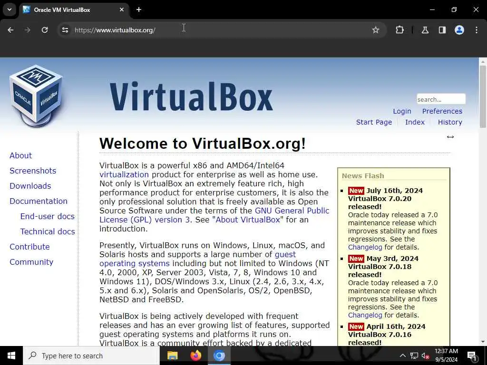Toggle page width double-arrow icon
487x365 pixels.
pos(450,137)
